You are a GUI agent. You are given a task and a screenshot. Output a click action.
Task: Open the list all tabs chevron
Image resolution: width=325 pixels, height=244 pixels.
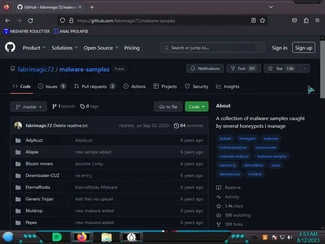click(x=271, y=7)
